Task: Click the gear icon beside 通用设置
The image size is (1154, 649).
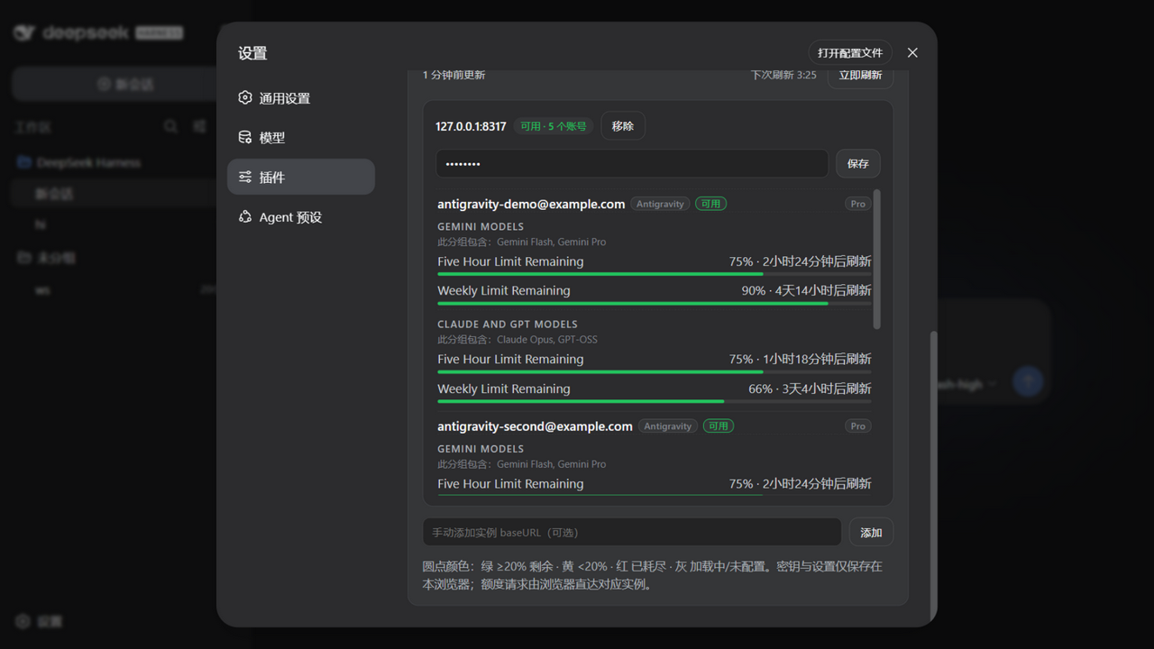Action: click(x=245, y=97)
